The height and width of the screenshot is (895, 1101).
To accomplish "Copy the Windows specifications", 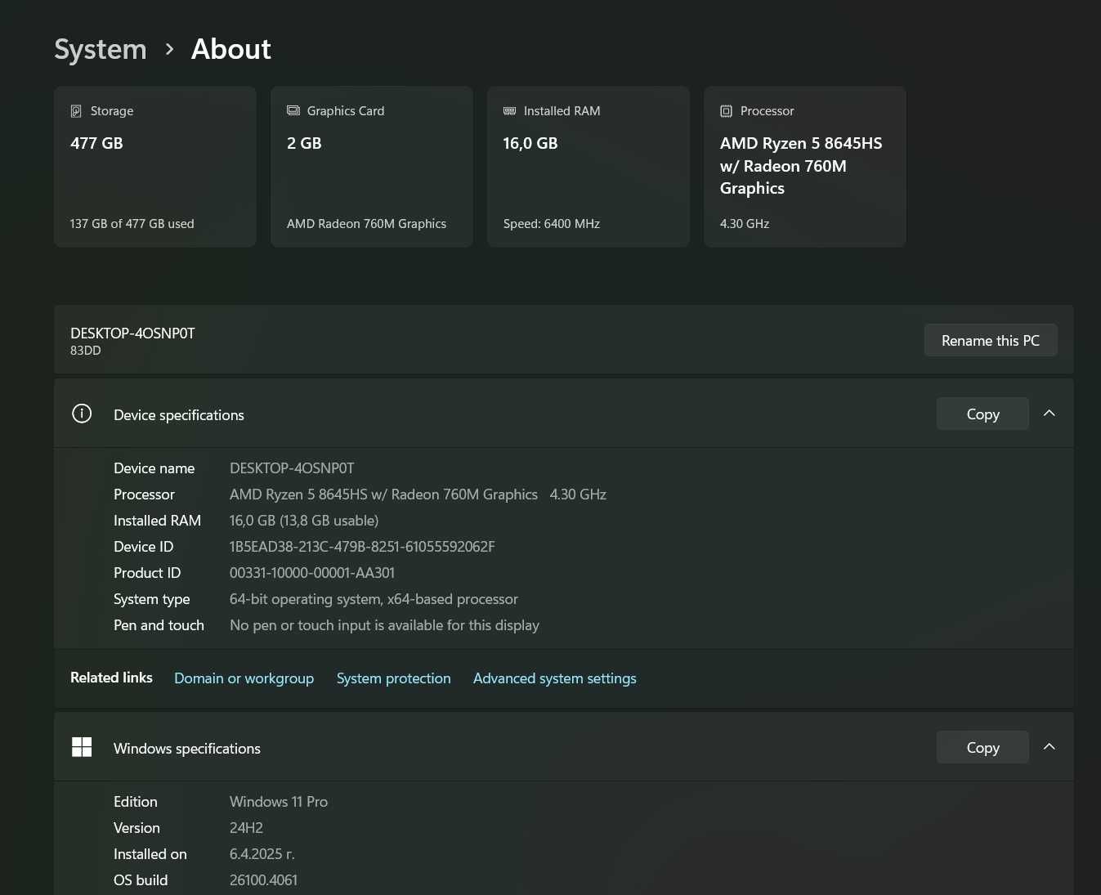I will click(982, 747).
